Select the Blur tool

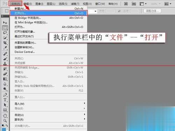pos(5,84)
